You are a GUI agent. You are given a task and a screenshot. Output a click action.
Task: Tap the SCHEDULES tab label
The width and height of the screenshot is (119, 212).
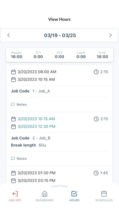104,200
